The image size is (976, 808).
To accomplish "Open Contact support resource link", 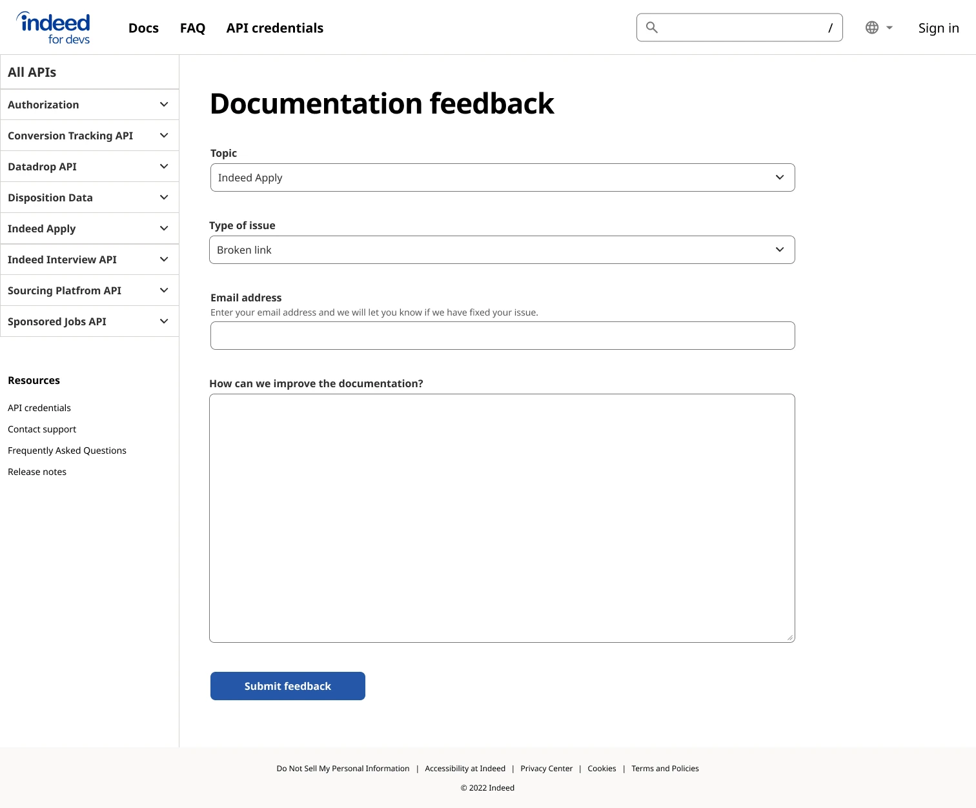I will pos(42,429).
